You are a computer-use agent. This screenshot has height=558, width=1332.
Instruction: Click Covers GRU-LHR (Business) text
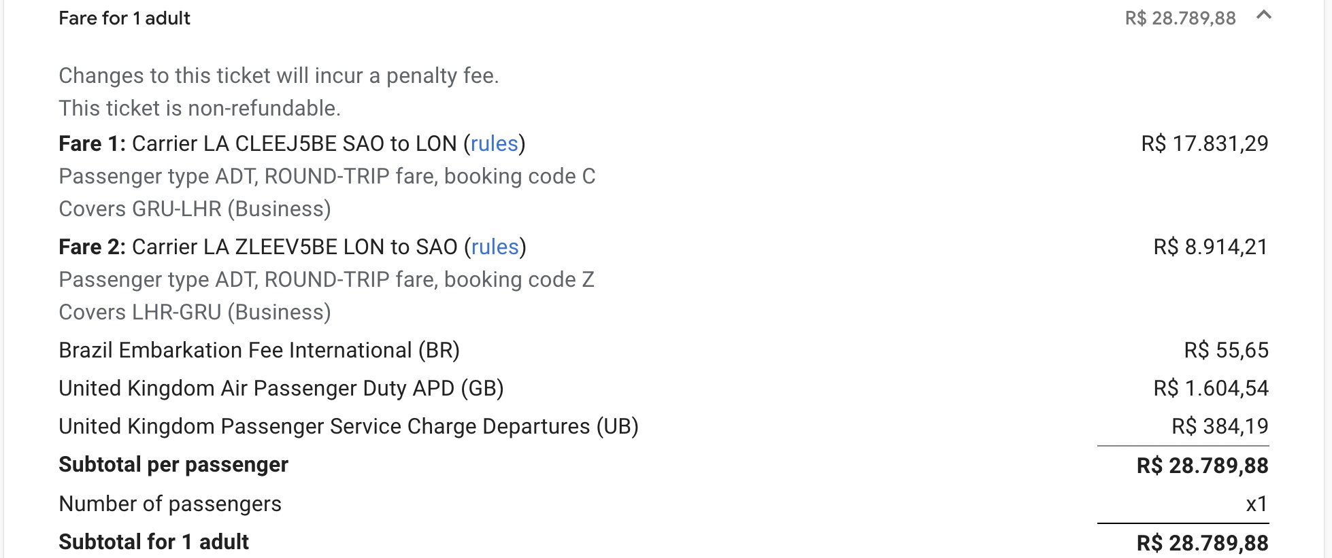tap(195, 209)
